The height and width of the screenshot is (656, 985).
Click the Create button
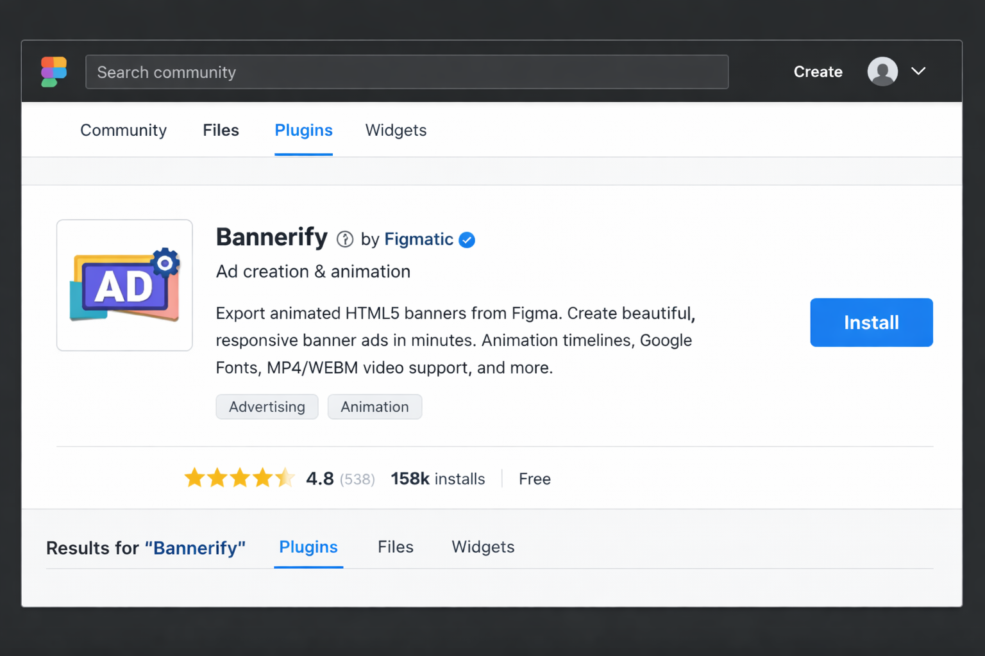(x=818, y=72)
